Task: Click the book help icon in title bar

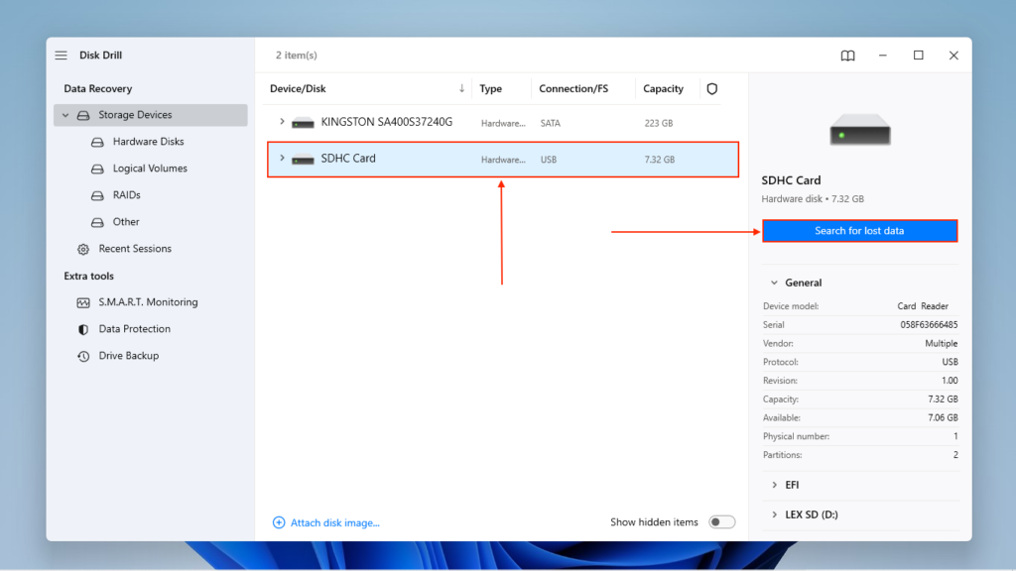Action: 847,56
